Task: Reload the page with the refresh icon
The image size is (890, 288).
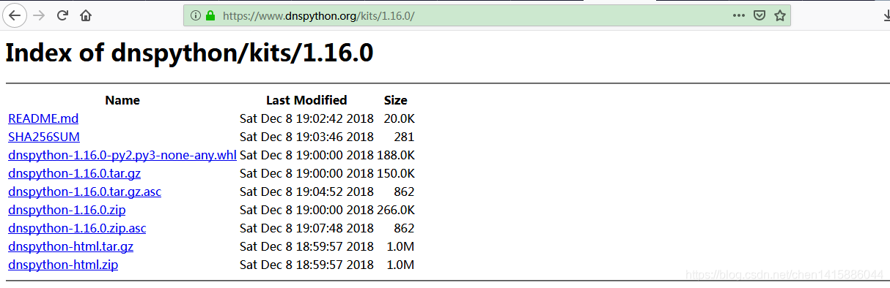Action: pos(63,15)
